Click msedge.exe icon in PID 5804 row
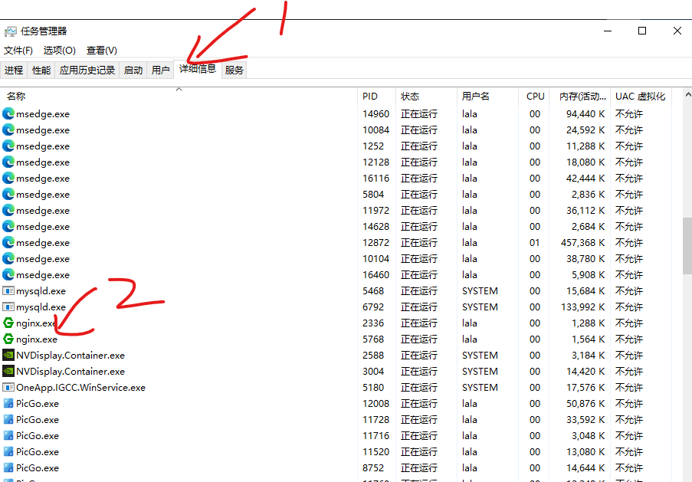The height and width of the screenshot is (482, 692). (8, 194)
